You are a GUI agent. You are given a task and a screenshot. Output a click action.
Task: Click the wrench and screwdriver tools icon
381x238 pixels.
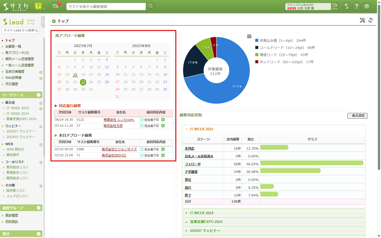[362, 20]
